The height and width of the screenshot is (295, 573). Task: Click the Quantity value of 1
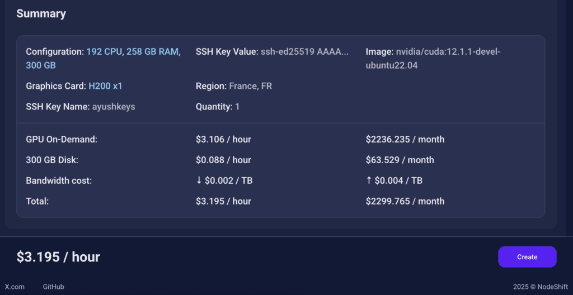pyautogui.click(x=237, y=106)
